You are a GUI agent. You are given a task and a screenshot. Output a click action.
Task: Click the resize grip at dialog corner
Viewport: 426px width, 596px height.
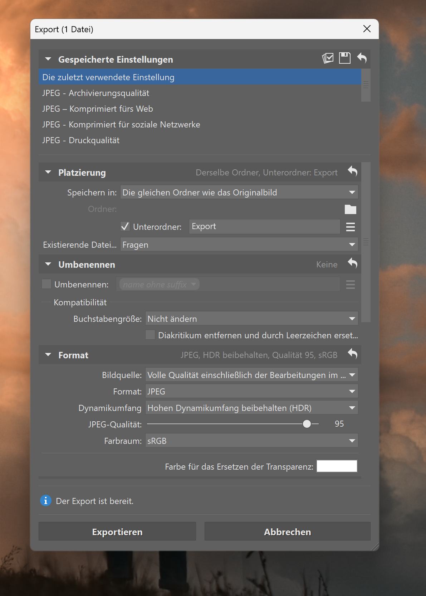tap(374, 546)
